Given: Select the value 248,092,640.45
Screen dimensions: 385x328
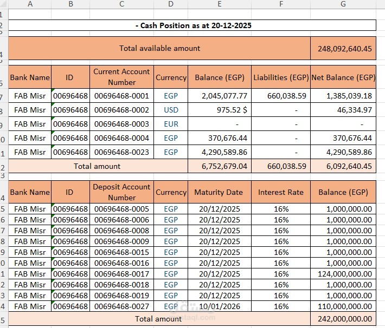Looking at the screenshot, I should (343, 48).
